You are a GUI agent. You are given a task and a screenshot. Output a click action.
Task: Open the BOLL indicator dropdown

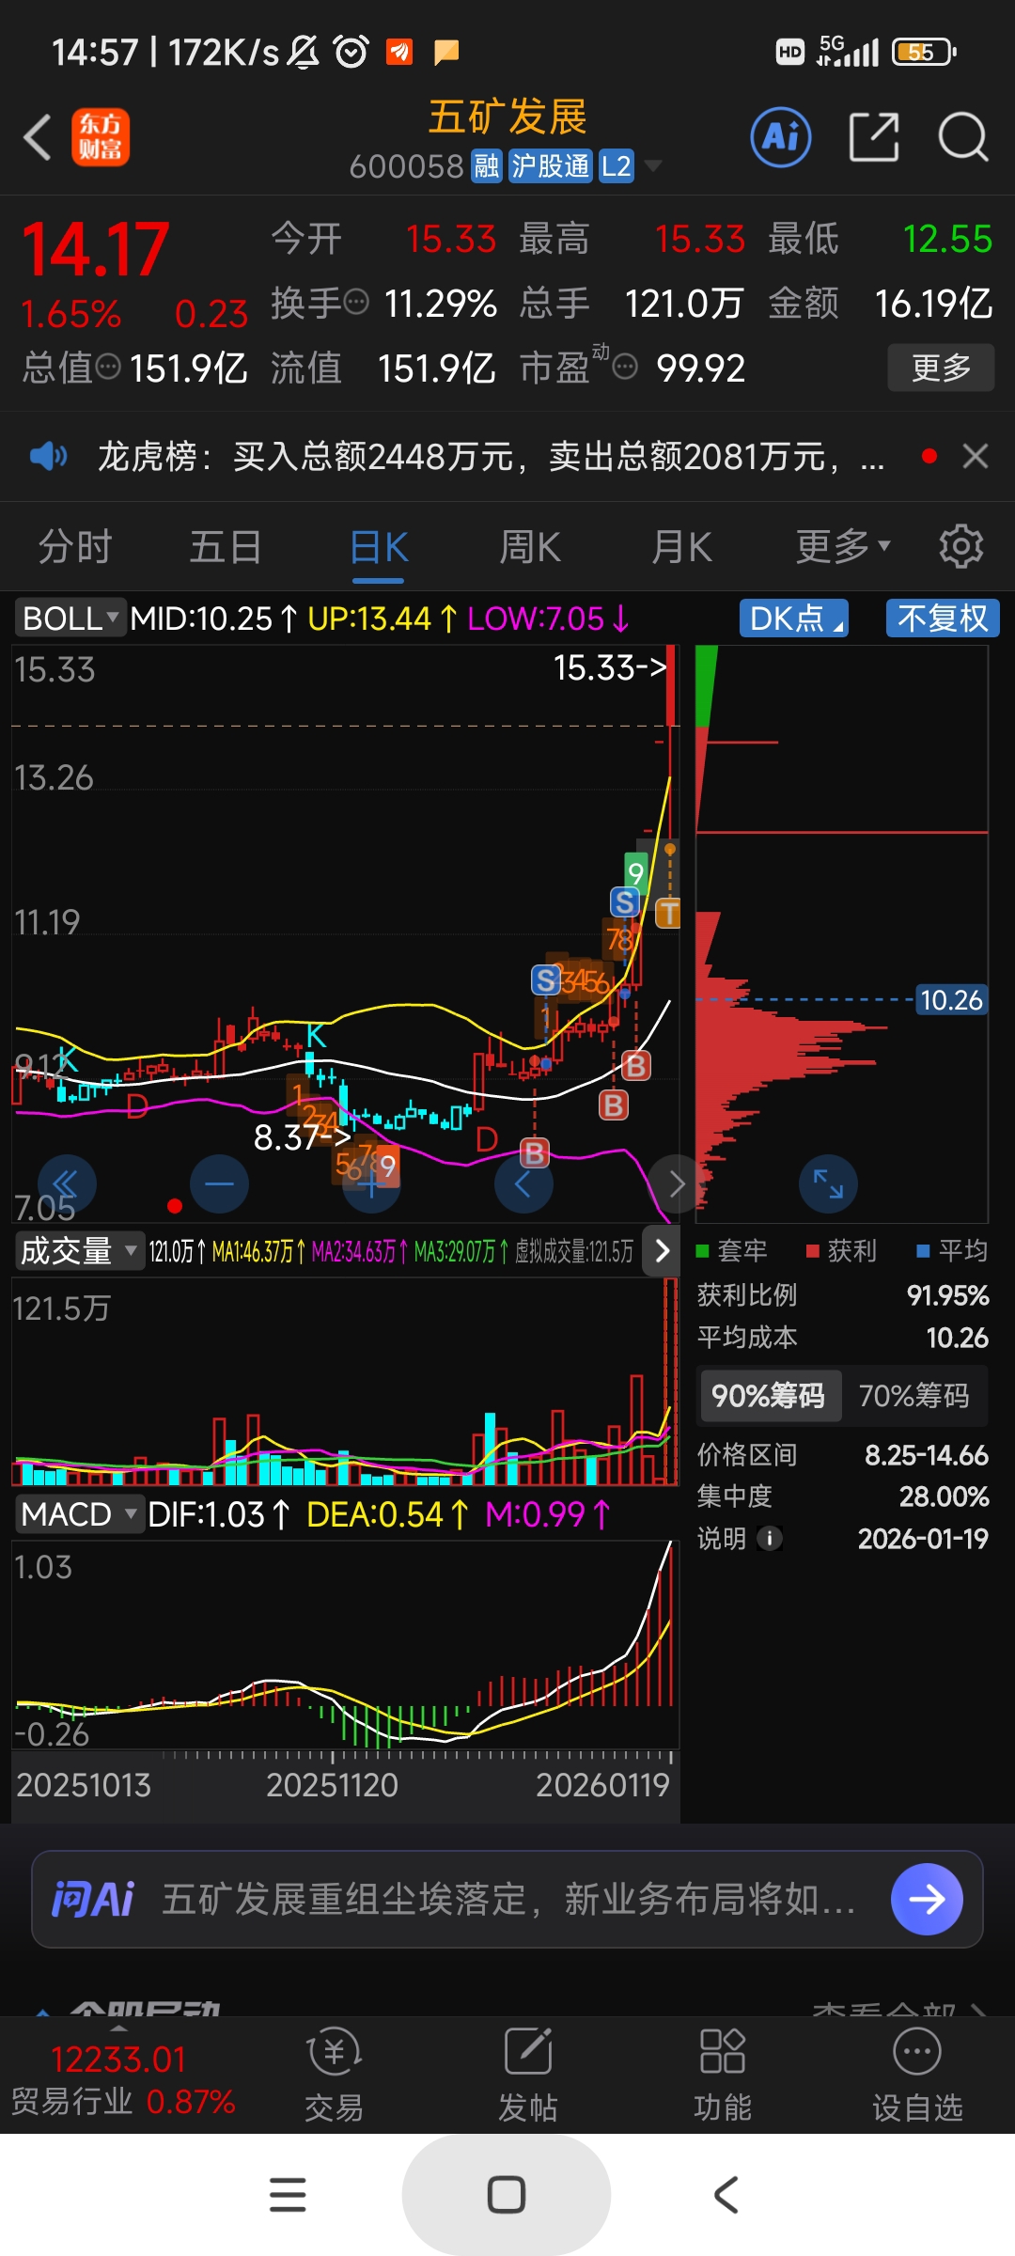click(70, 619)
